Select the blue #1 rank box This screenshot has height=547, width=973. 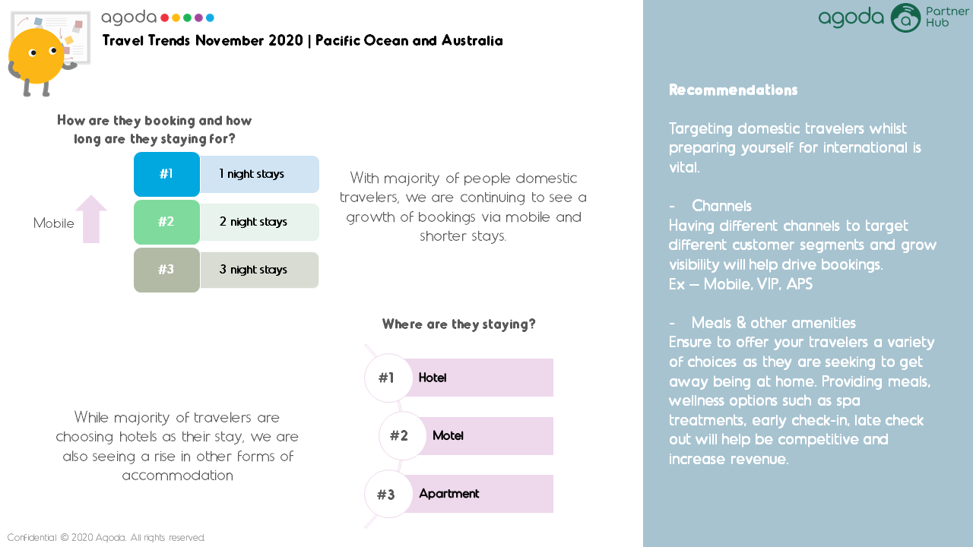[x=166, y=174]
